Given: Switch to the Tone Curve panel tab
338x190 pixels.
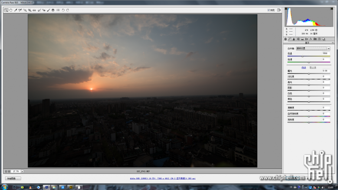Looking at the screenshot, I should pyautogui.click(x=290, y=39).
